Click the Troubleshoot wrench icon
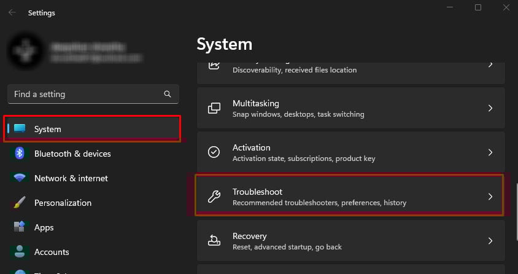This screenshot has height=274, width=518. [x=214, y=197]
